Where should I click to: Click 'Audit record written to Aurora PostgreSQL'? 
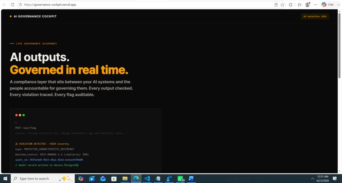(x=47, y=165)
